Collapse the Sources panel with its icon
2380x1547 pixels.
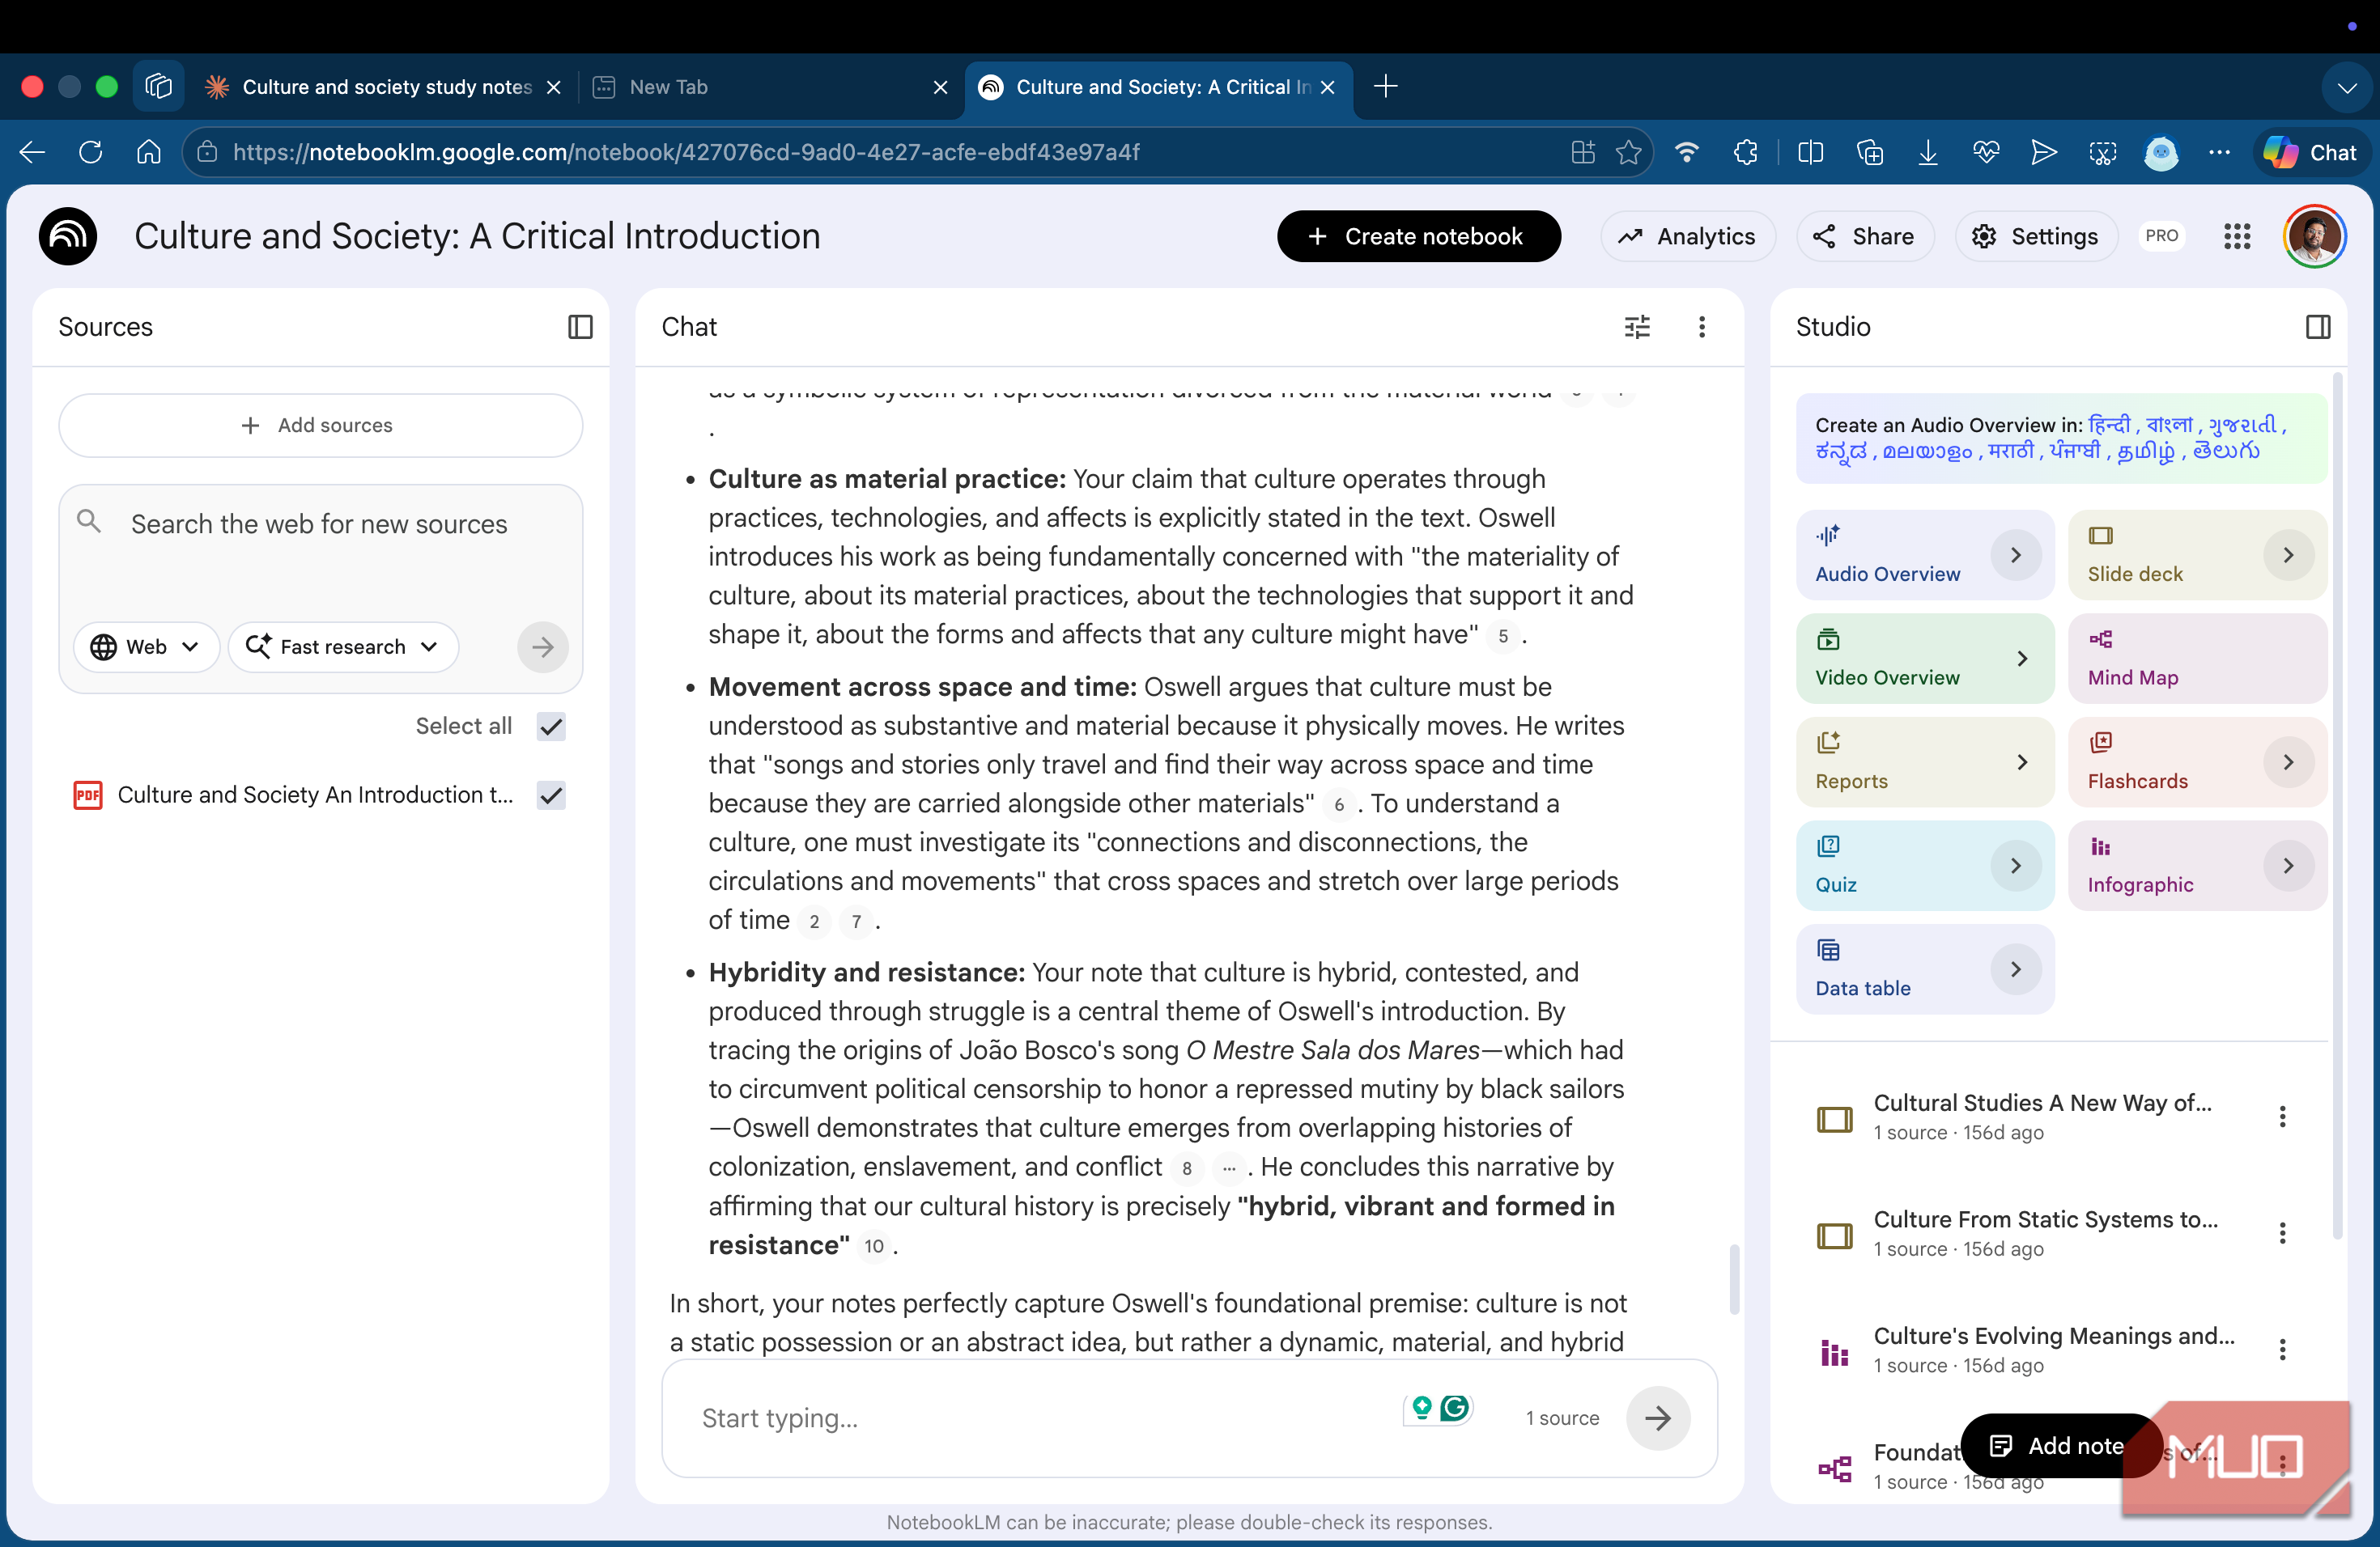pyautogui.click(x=580, y=327)
